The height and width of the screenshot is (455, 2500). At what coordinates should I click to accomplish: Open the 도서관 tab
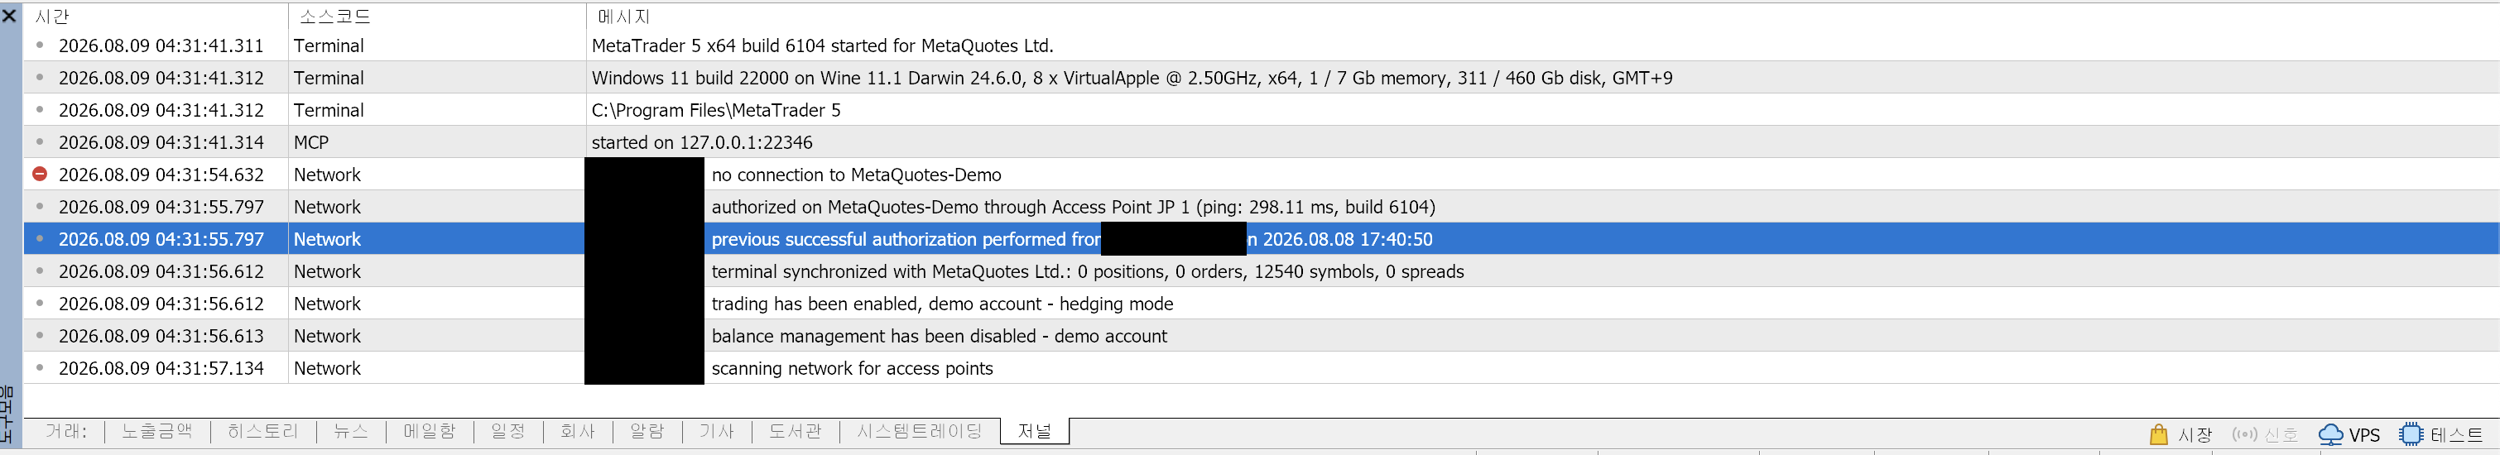tap(795, 431)
